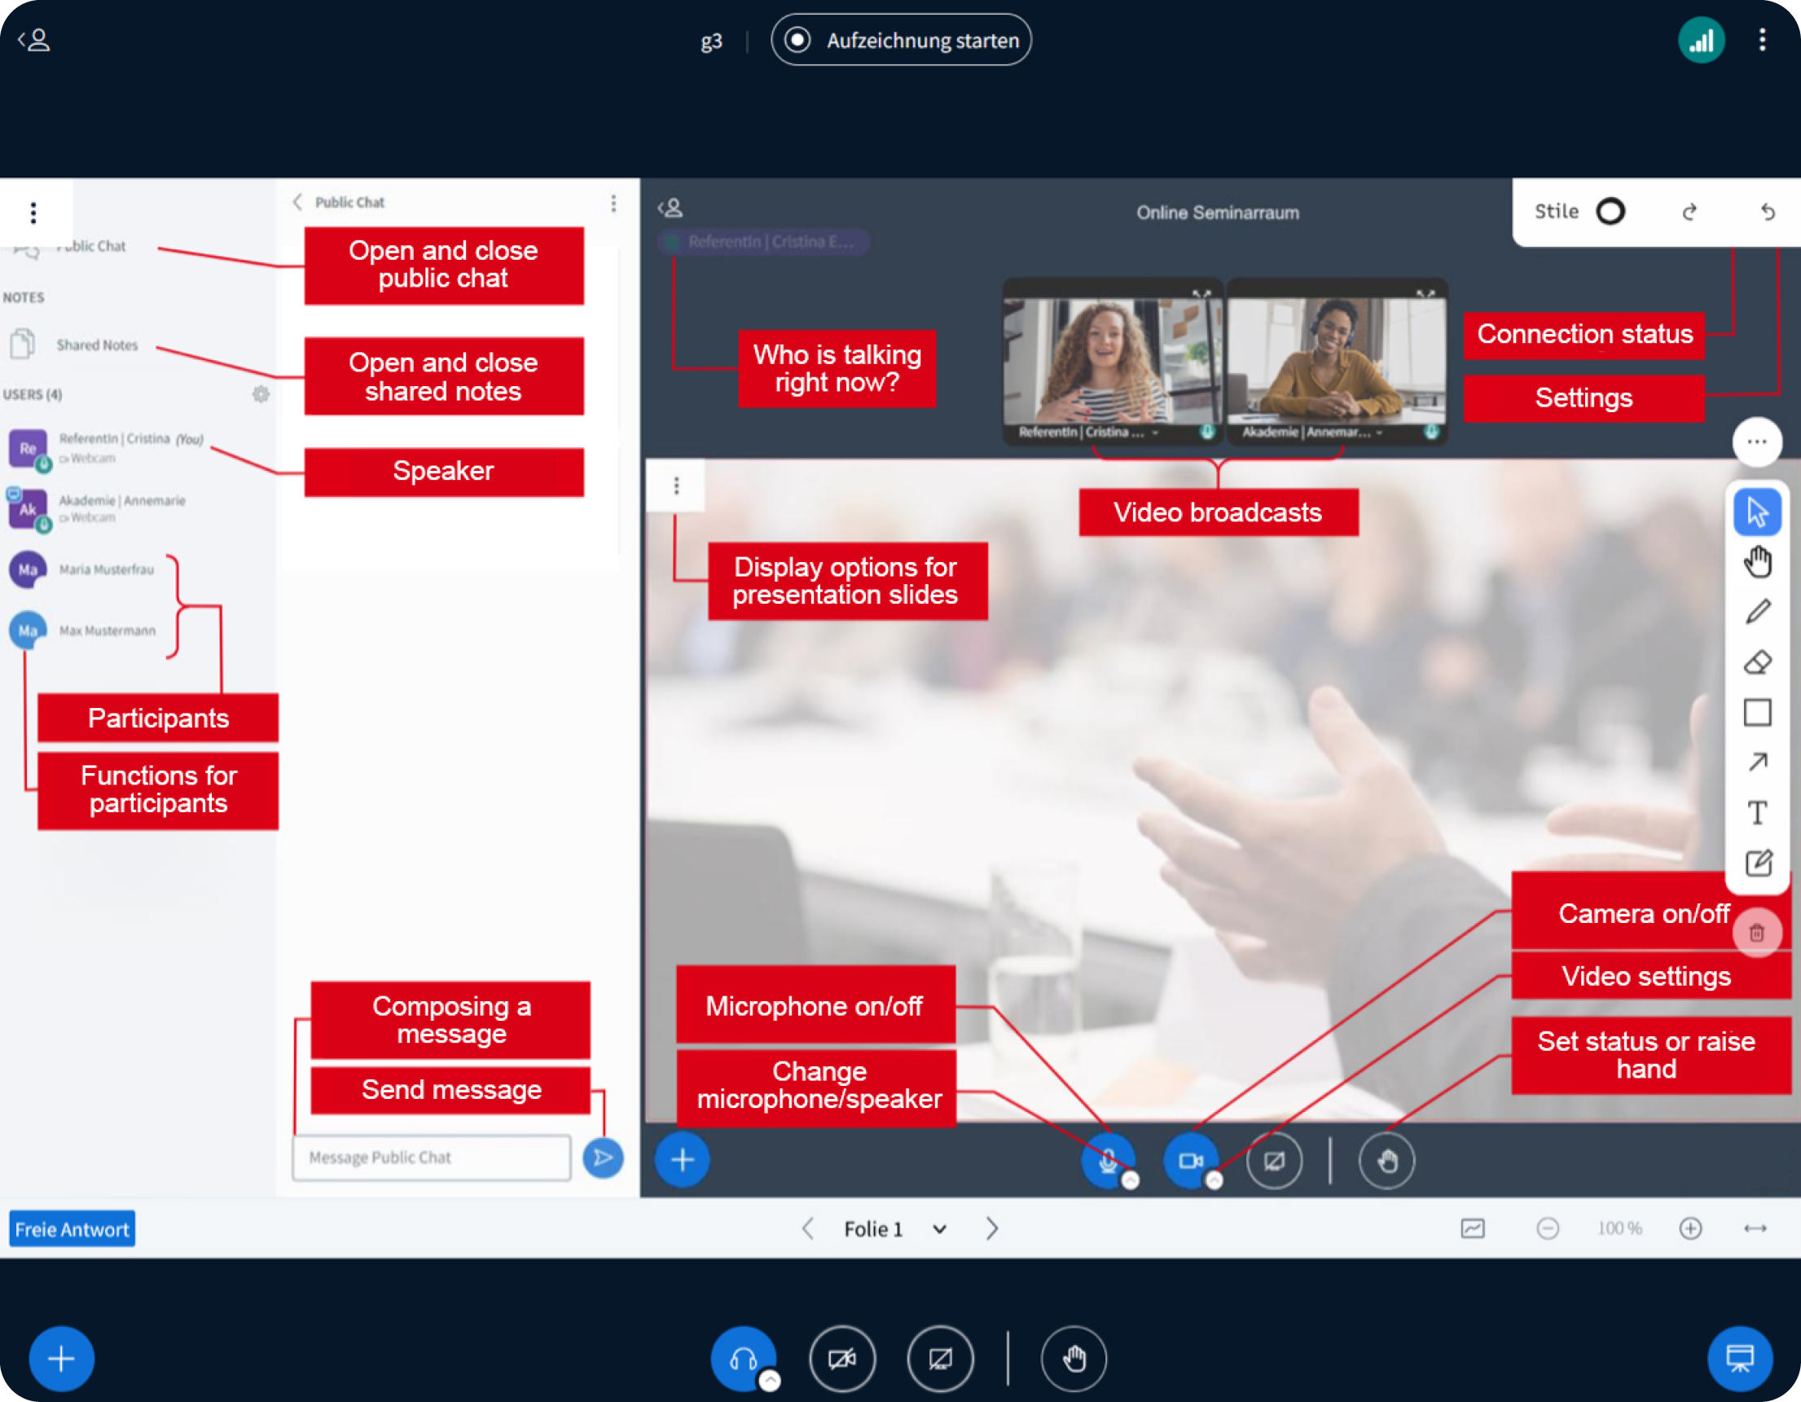Raise your hand to set a status
Image resolution: width=1801 pixels, height=1402 pixels.
1387,1160
